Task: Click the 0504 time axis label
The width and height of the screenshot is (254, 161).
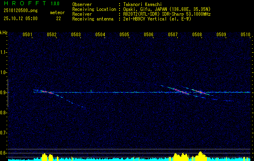Action: 100,34
